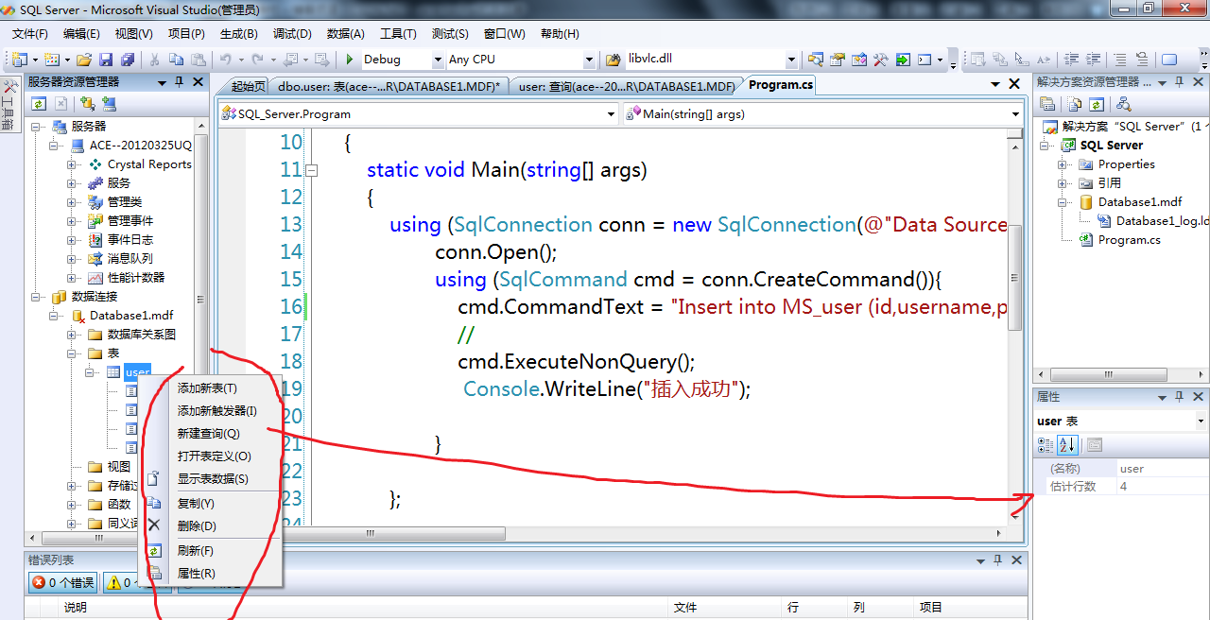Toggle the 0 errors filter button in the Error List
The height and width of the screenshot is (620, 1210).
coord(62,582)
